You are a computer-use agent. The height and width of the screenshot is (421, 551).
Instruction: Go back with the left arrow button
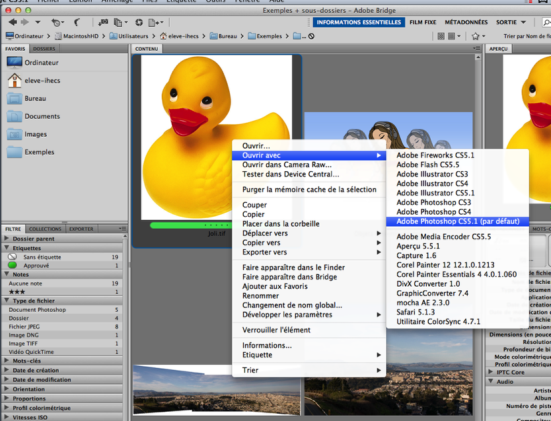(13, 22)
